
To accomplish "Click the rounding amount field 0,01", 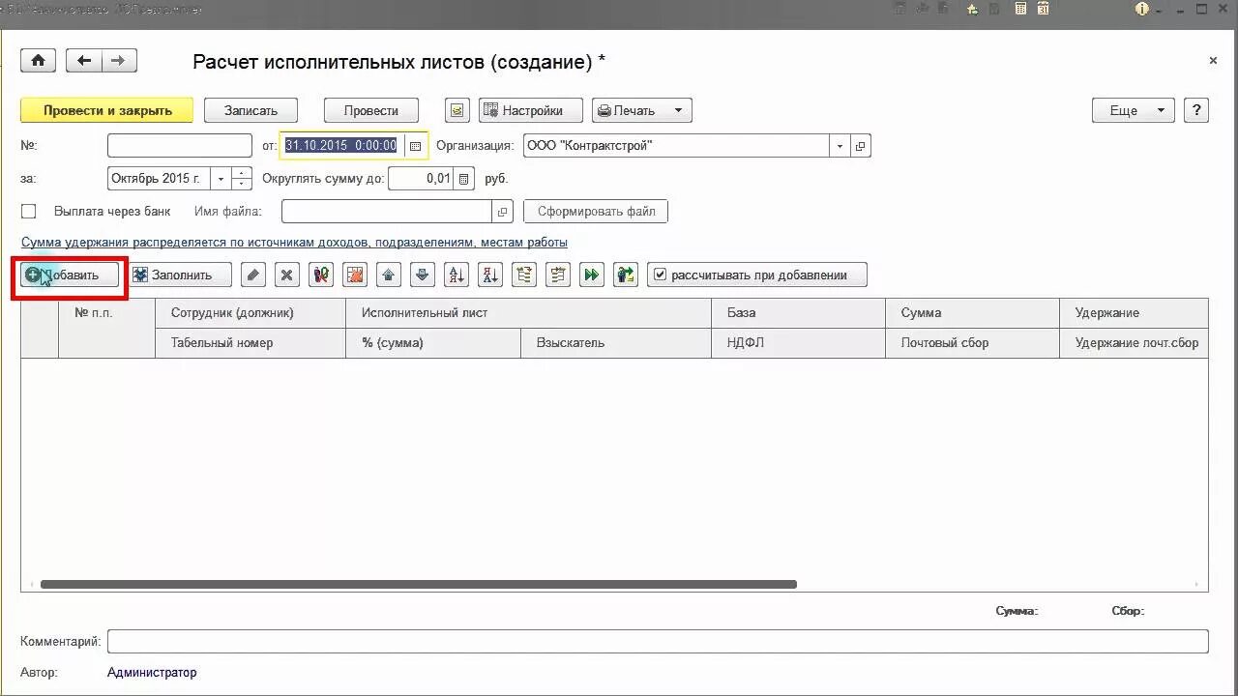I will click(x=421, y=179).
